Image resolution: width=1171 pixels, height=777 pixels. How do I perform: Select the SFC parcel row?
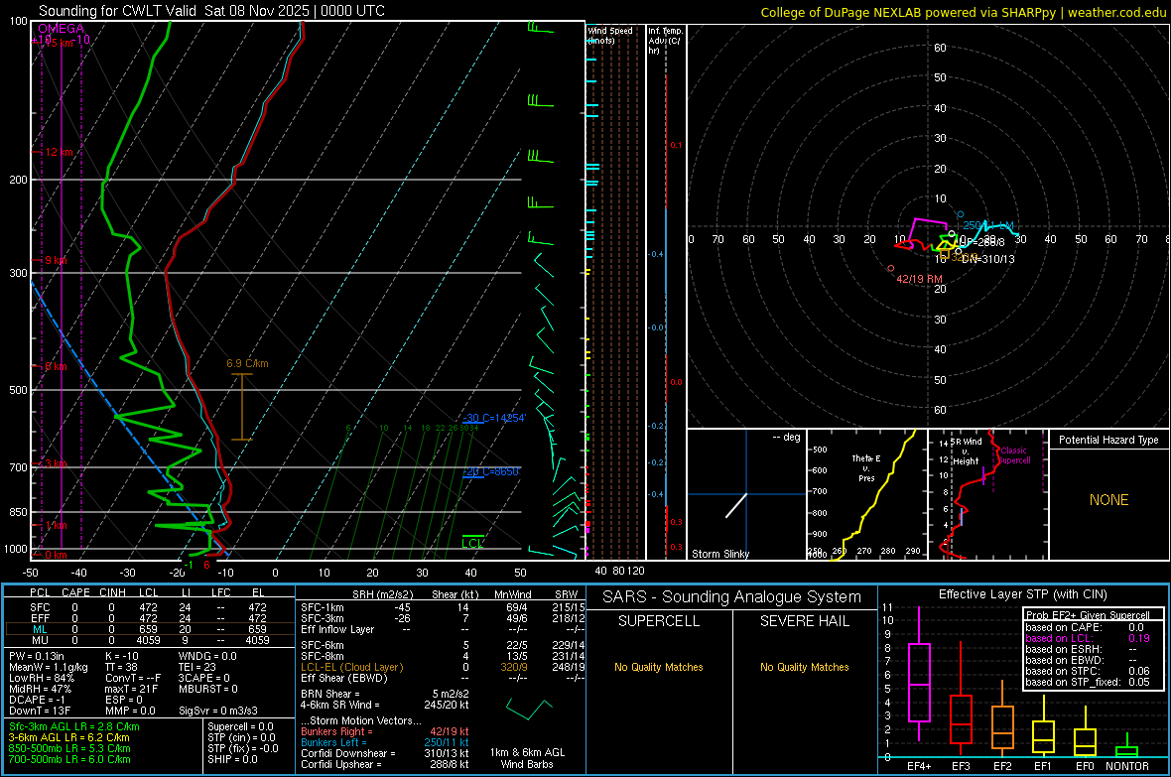[149, 607]
